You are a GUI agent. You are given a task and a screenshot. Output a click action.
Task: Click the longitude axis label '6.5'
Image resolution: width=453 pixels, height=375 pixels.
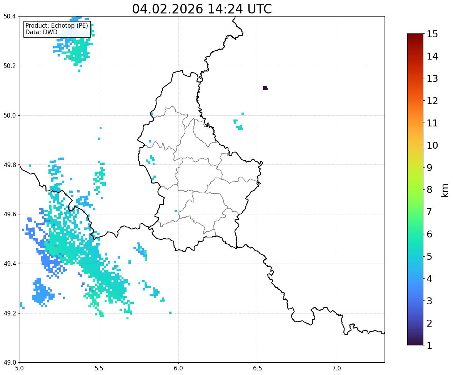point(258,368)
